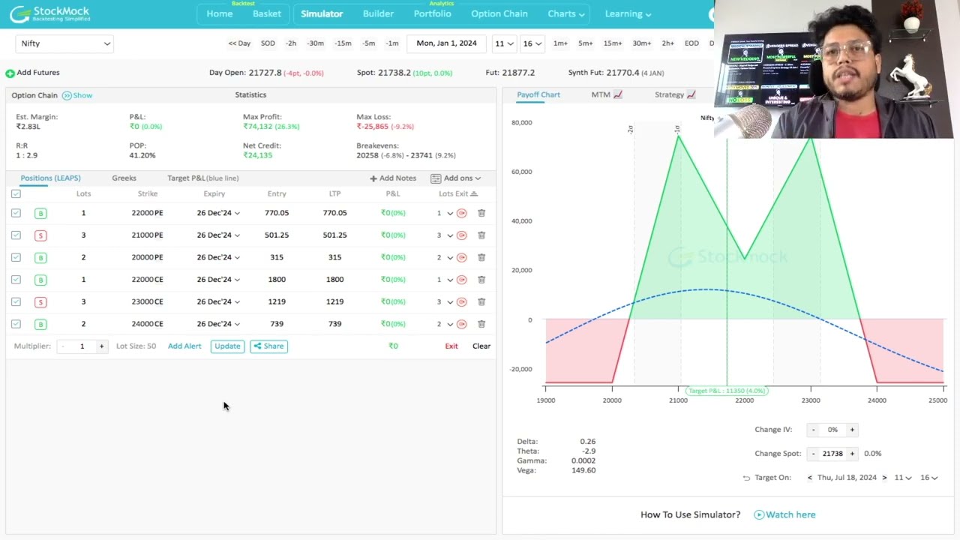Click the S sell badge for 23000 CE
The image size is (960, 540).
point(40,301)
